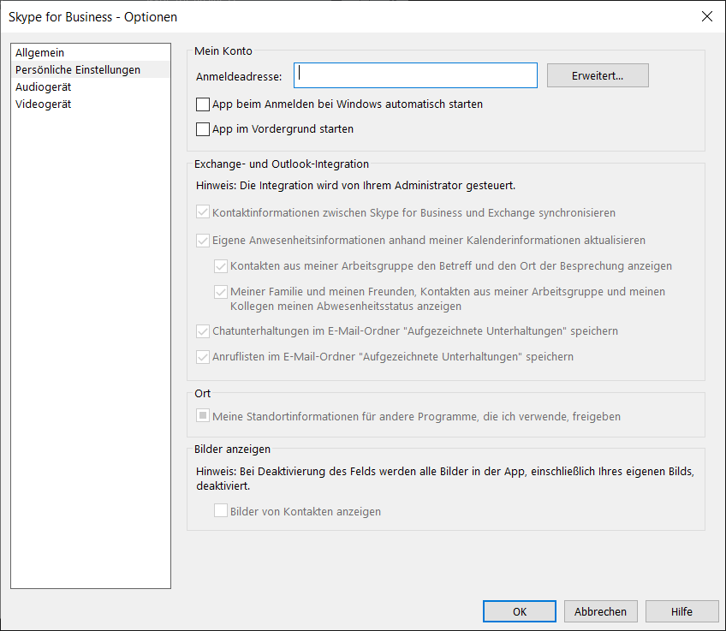Image resolution: width=726 pixels, height=631 pixels.
Task: Enable App beim Anmelden automatisch starten
Action: 203,104
